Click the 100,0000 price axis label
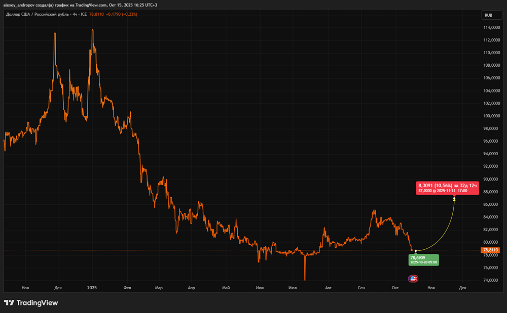The image size is (507, 313). point(491,116)
